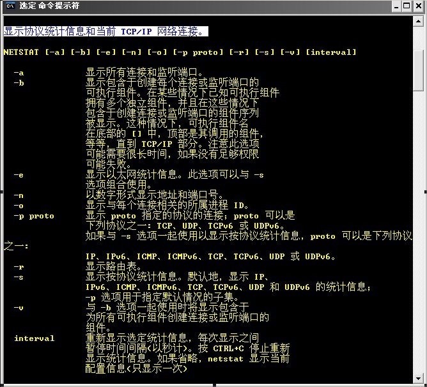Screen dimensions: 427x387
Task: Open the command prompt system menu icon
Action: click(x=10, y=6)
